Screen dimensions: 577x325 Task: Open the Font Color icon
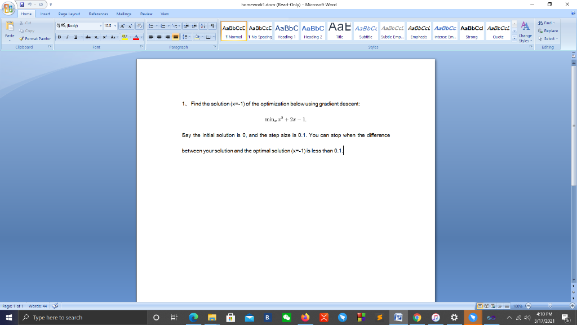pyautogui.click(x=136, y=37)
